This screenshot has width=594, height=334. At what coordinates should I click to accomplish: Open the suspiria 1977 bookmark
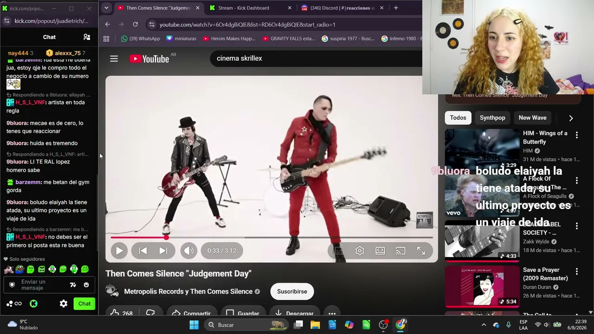coord(348,39)
